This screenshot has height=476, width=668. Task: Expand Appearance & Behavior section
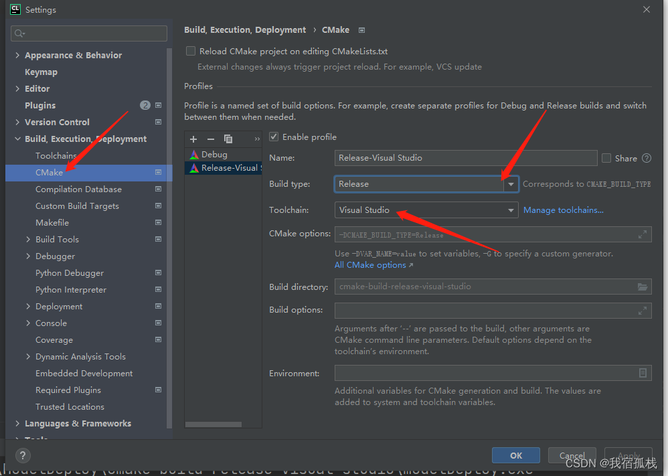coord(17,55)
